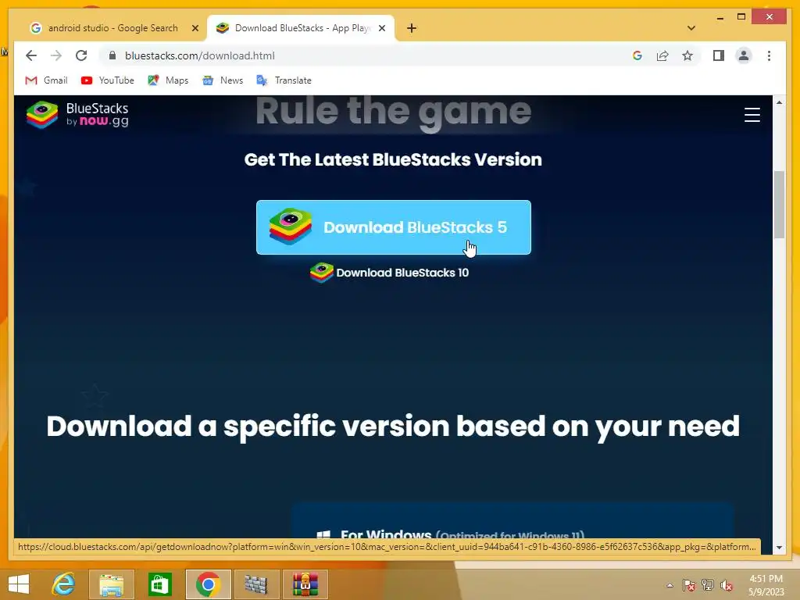Go back using the browser back arrow
The image size is (800, 600).
(31, 55)
